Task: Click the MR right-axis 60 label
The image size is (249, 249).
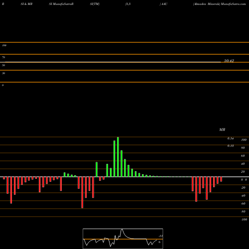Action: (243, 156)
